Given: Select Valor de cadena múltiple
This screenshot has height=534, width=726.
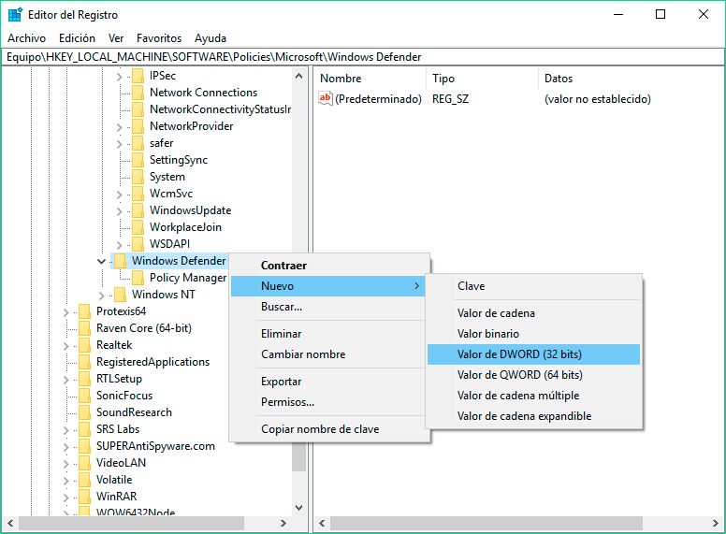Looking at the screenshot, I should pos(533,396).
